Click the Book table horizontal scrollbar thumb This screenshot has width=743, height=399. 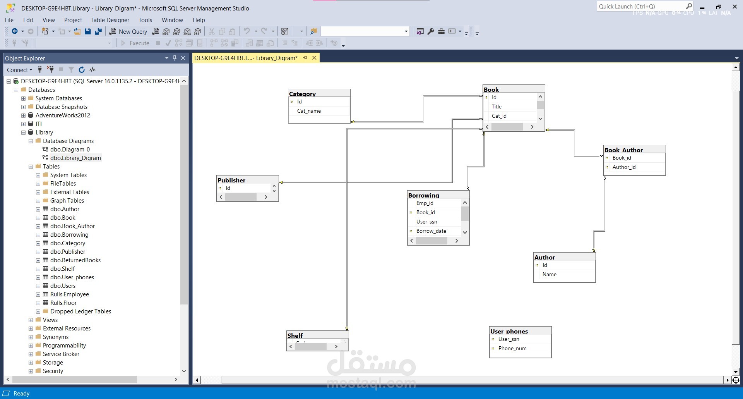507,127
